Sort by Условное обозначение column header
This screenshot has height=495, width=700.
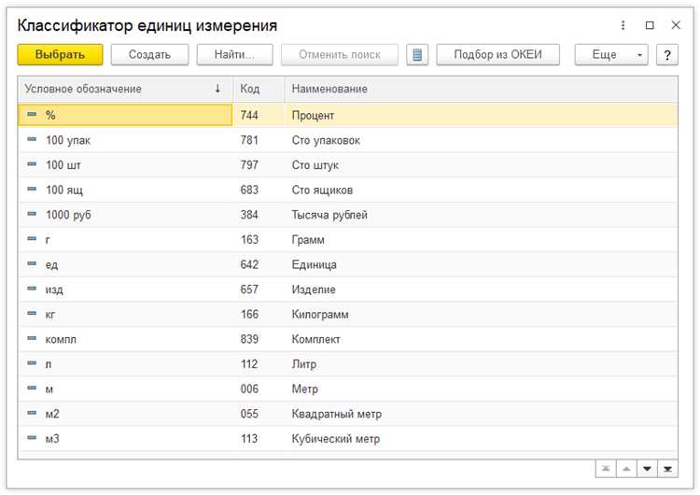coord(125,89)
